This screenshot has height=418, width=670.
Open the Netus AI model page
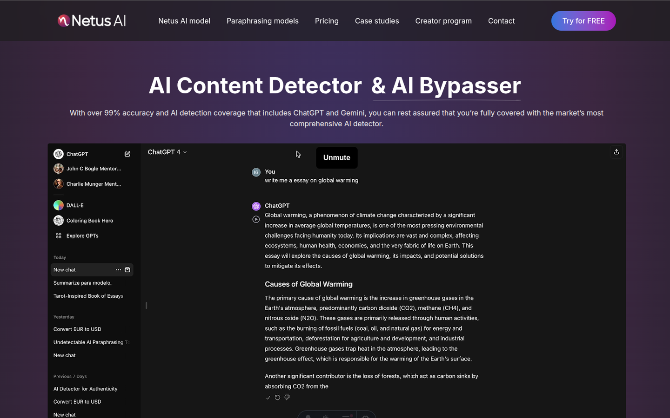coord(184,21)
